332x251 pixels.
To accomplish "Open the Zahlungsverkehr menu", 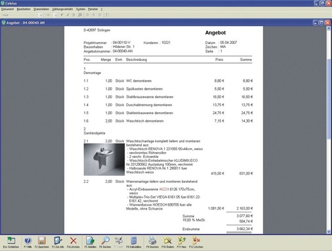I will 62,9.
